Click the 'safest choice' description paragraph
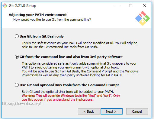Screen dimensions: 154x119 [79, 45]
